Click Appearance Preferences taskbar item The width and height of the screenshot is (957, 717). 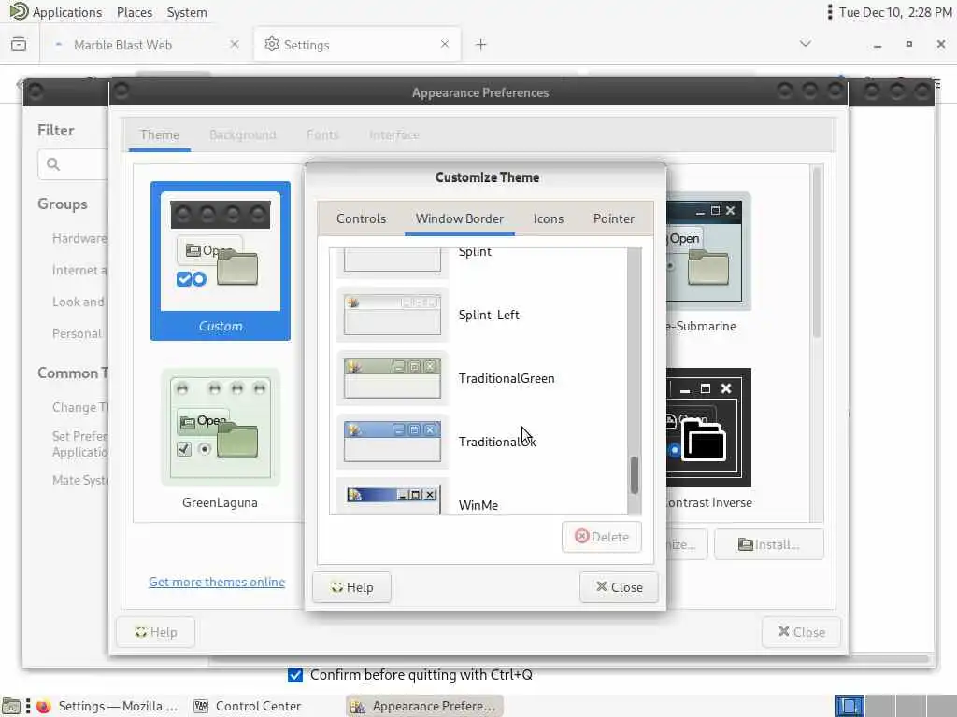[x=424, y=706]
